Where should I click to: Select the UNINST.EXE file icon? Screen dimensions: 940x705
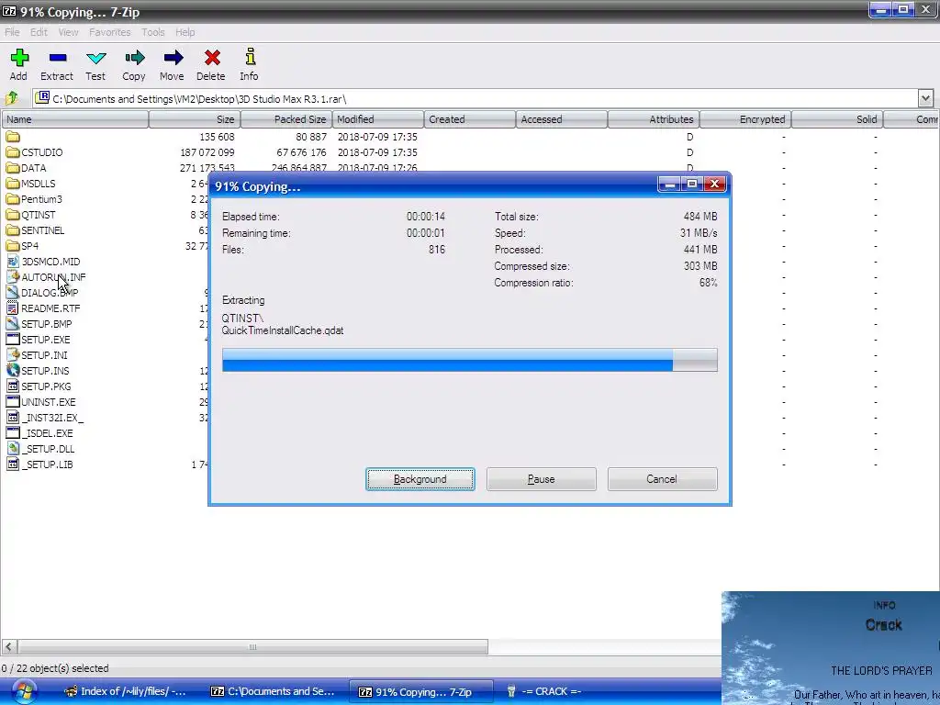13,402
